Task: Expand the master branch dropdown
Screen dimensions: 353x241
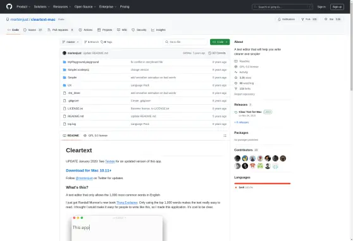Action: [x=70, y=42]
